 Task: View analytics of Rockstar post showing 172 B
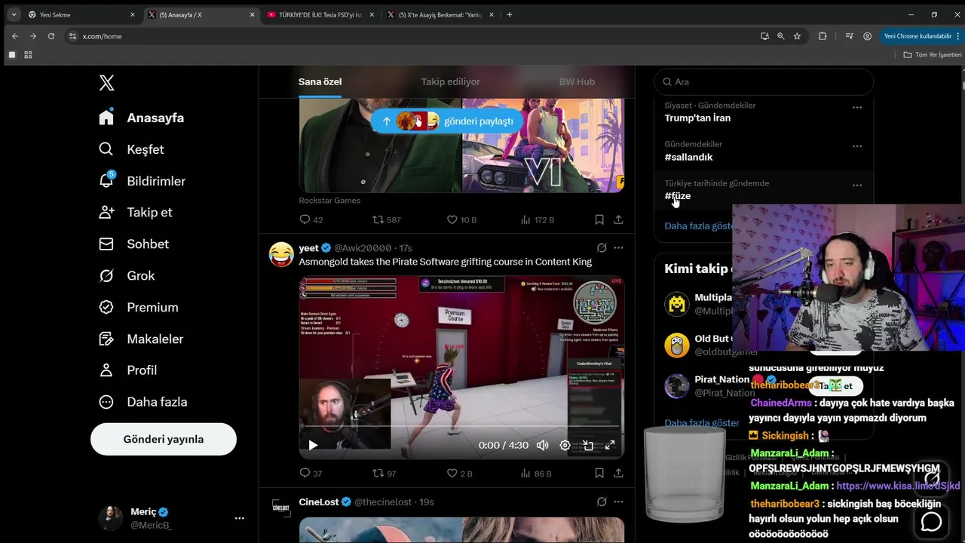pyautogui.click(x=538, y=219)
